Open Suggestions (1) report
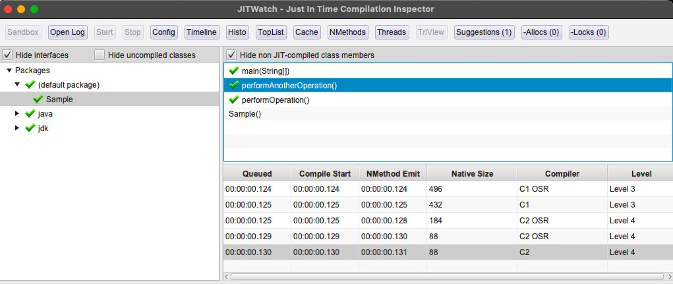The height and width of the screenshot is (284, 673). click(x=484, y=32)
